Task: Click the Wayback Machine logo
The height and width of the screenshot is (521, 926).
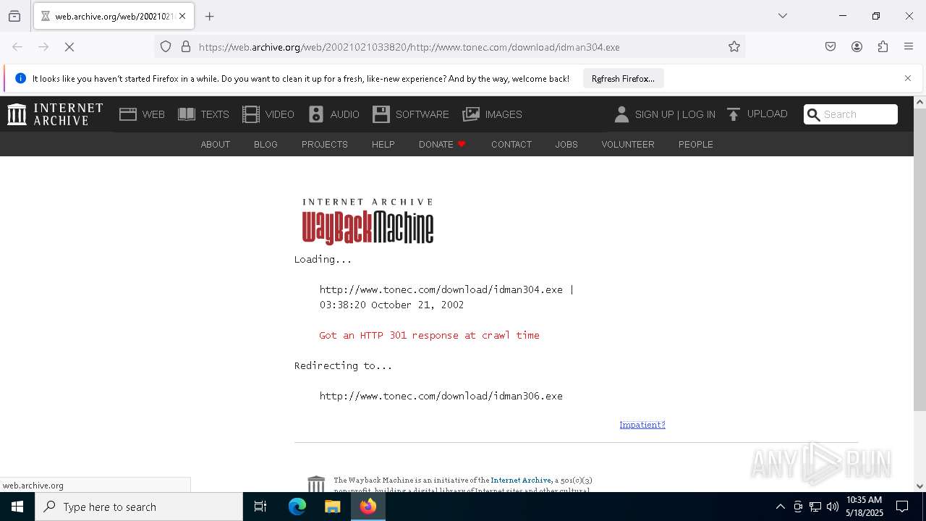Action: click(x=368, y=221)
